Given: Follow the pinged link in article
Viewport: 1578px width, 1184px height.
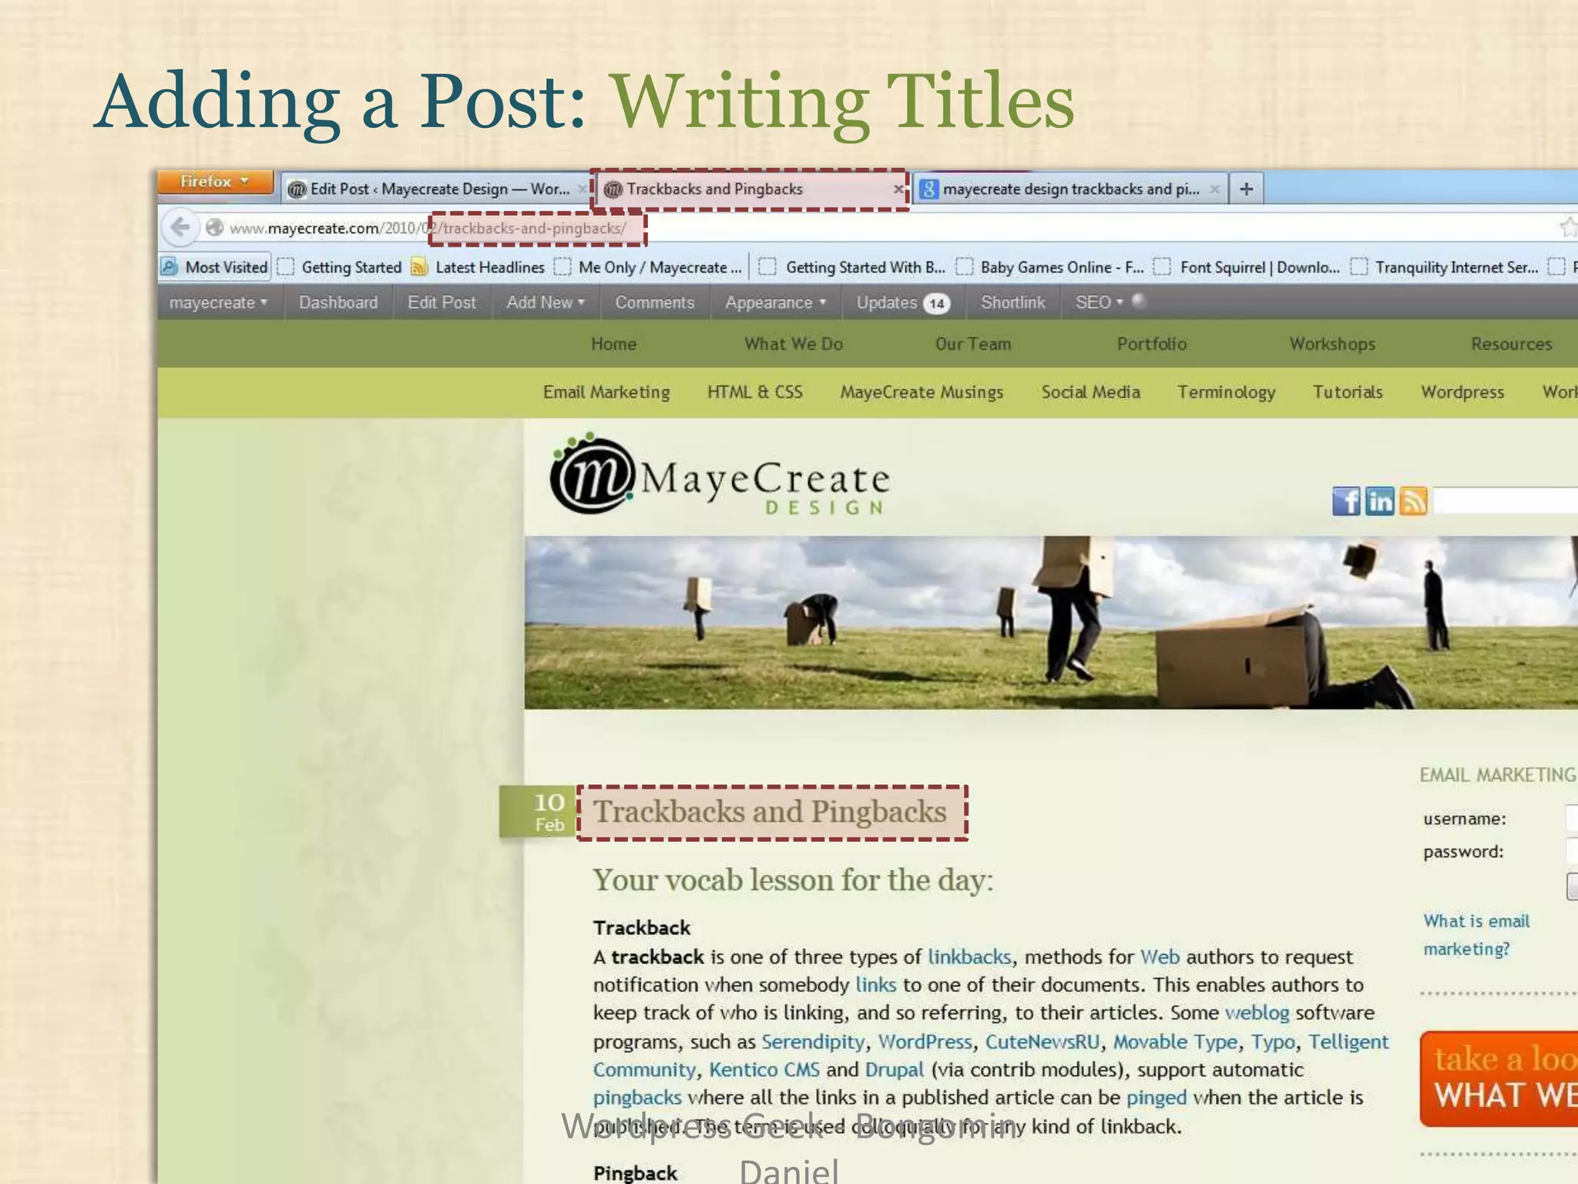Looking at the screenshot, I should [x=1156, y=1098].
